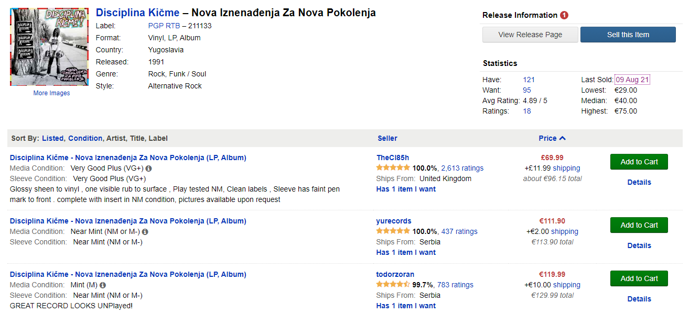The image size is (700, 325).
Task: Click info icon beside Near Mint media condition
Action: 145,232
